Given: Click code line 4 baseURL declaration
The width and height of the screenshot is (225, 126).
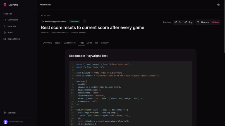Looking at the screenshot, I should pyautogui.click(x=99, y=73).
